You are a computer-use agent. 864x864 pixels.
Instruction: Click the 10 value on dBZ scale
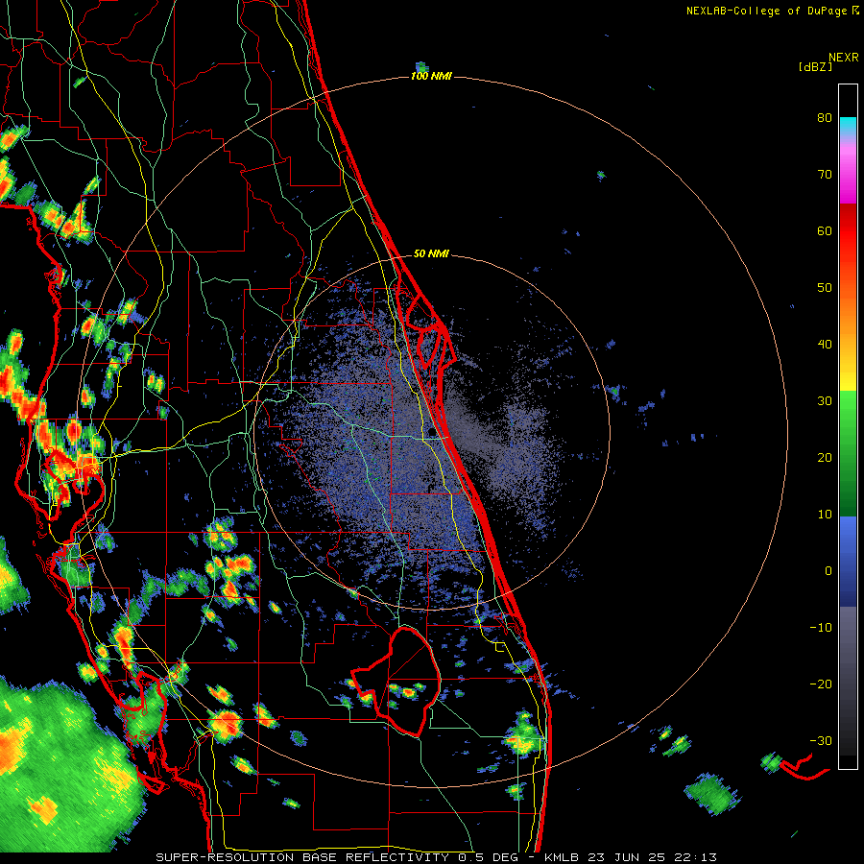click(825, 515)
